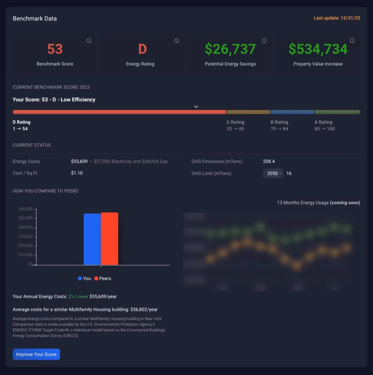Screen dimensions: 373x375
Task: Click info icon beside Potential Energy Savings
Action: coord(264,41)
